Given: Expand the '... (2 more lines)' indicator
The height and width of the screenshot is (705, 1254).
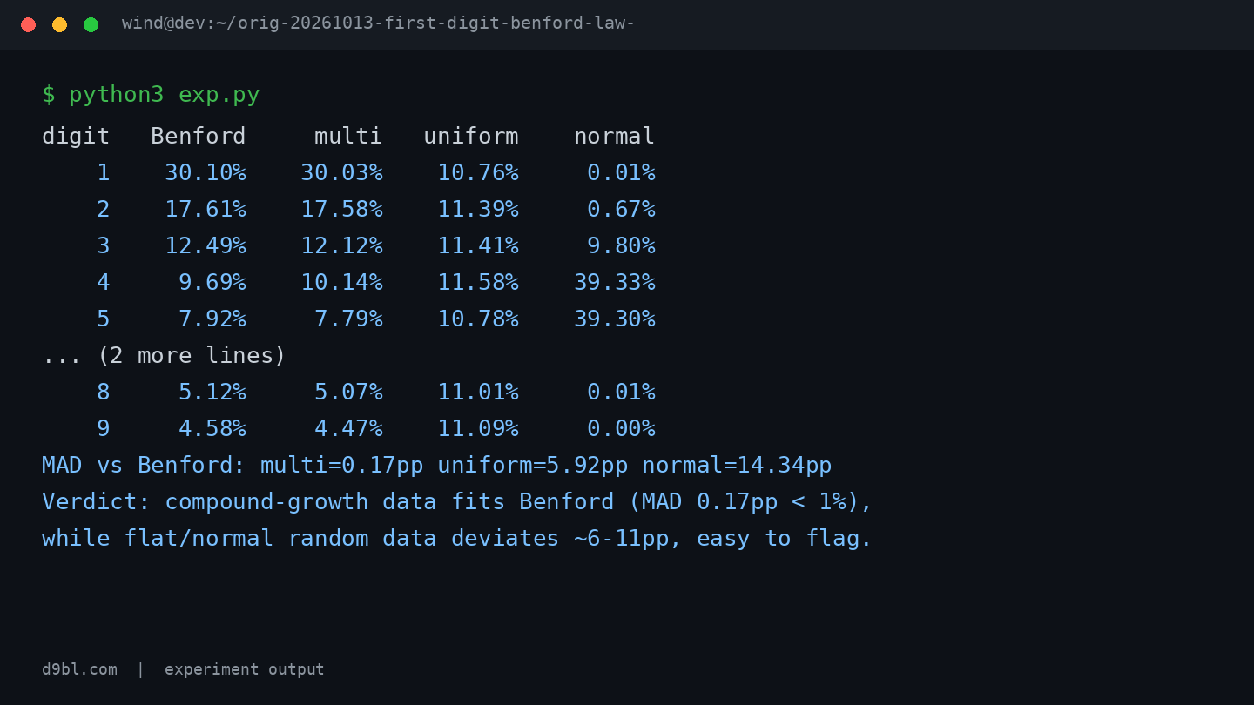Looking at the screenshot, I should [164, 355].
